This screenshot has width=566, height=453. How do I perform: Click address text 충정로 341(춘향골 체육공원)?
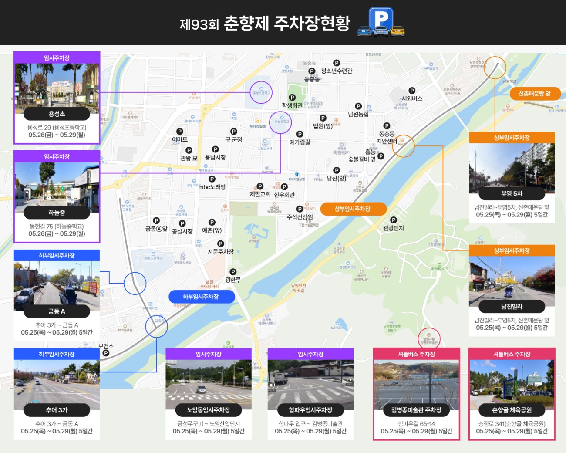[x=512, y=424]
